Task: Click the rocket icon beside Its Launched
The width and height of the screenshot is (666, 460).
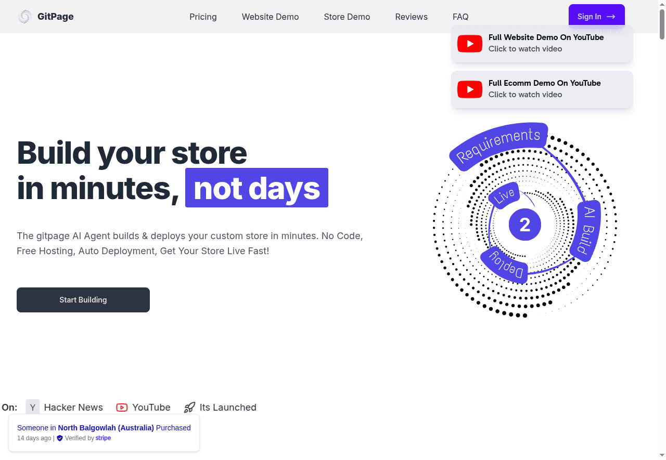Action: [x=190, y=408]
